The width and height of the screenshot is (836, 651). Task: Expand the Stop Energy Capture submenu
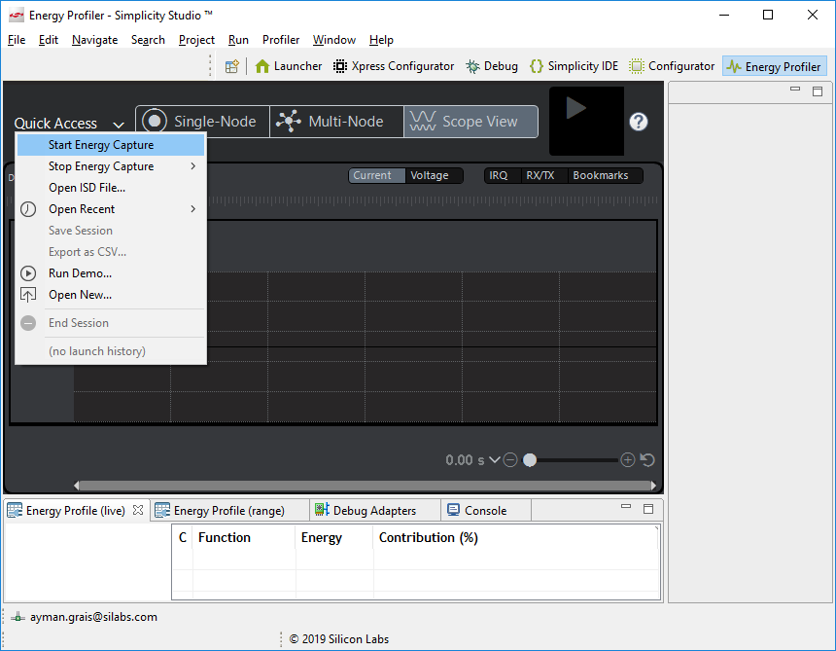click(111, 166)
